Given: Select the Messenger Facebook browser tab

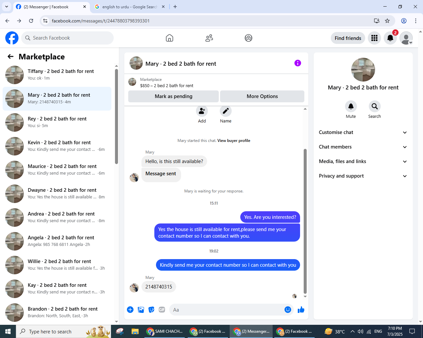Looking at the screenshot, I should [x=51, y=7].
